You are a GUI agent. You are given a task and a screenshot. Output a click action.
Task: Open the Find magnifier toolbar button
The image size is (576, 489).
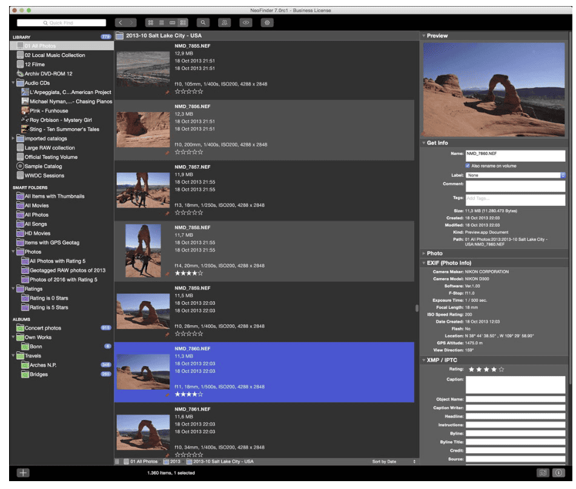[203, 23]
